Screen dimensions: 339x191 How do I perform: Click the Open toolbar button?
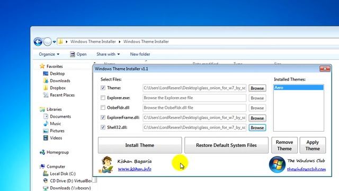click(78, 54)
